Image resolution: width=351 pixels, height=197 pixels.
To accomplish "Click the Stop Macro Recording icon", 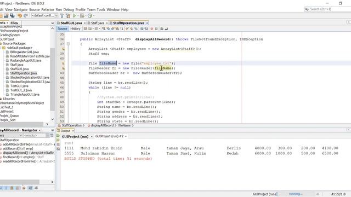I will pyautogui.click(x=156, y=28).
